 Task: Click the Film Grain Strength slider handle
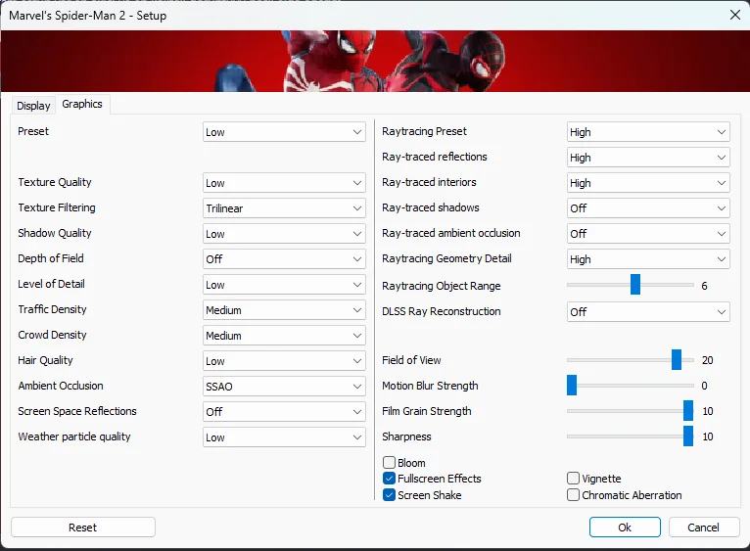688,410
